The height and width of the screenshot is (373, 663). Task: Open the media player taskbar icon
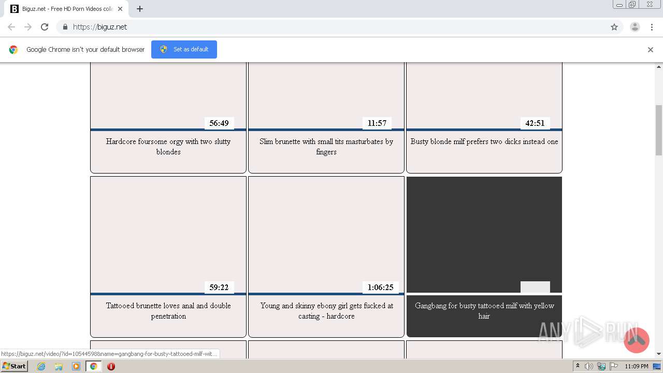[76, 366]
